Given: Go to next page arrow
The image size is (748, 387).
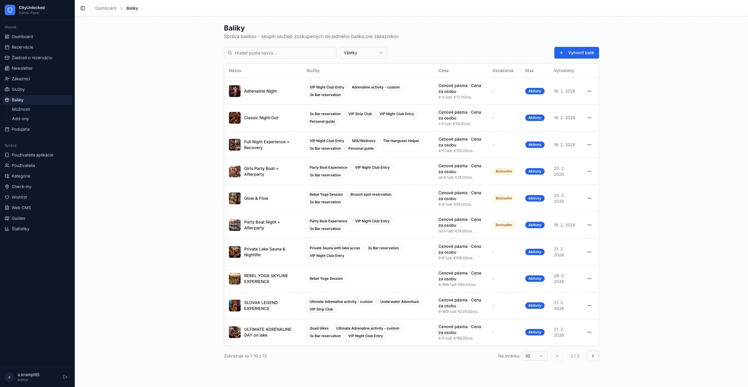Looking at the screenshot, I should [593, 356].
